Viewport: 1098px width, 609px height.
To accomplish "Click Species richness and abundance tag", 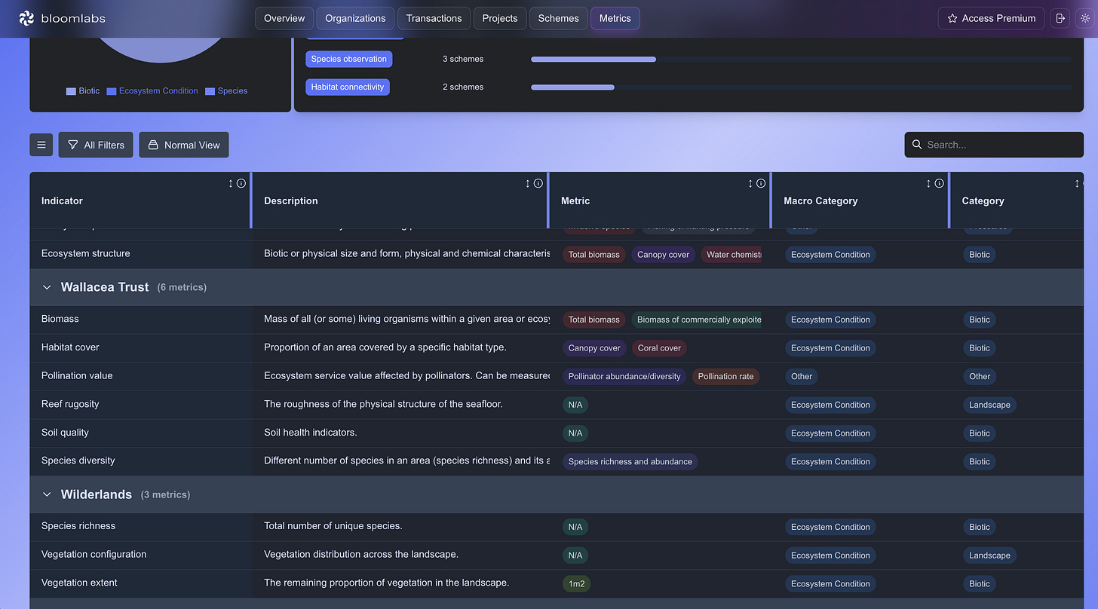I will (630, 462).
